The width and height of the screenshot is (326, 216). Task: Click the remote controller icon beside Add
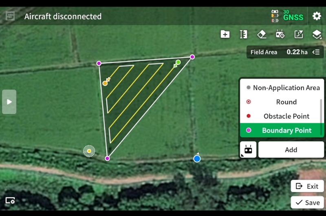coord(248,150)
